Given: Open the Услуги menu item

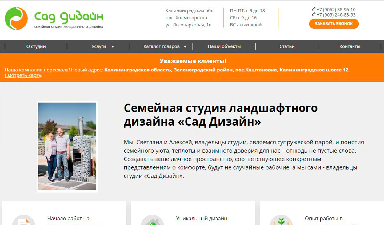Looking at the screenshot, I should coord(99,46).
